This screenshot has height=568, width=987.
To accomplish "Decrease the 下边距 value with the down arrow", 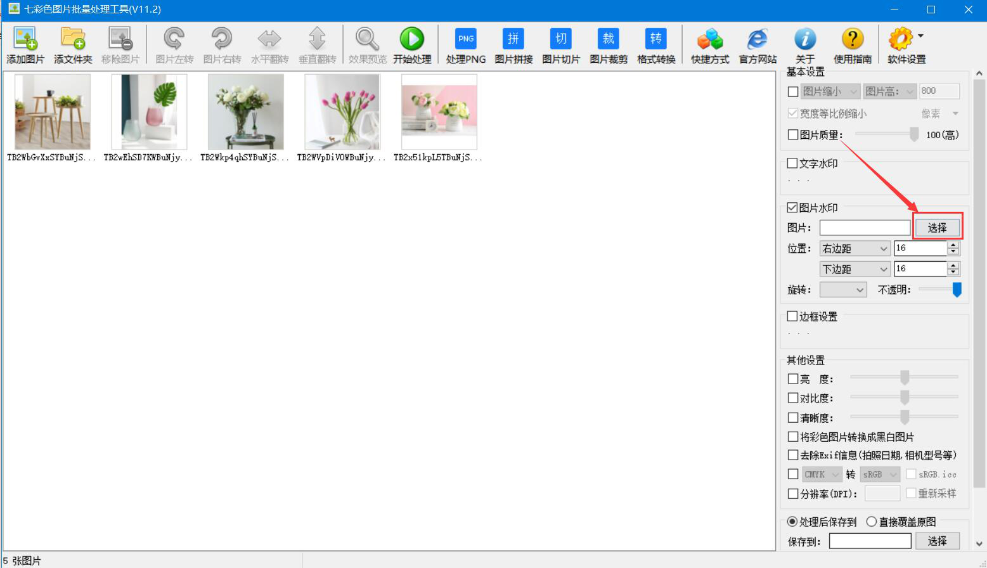I will 953,273.
